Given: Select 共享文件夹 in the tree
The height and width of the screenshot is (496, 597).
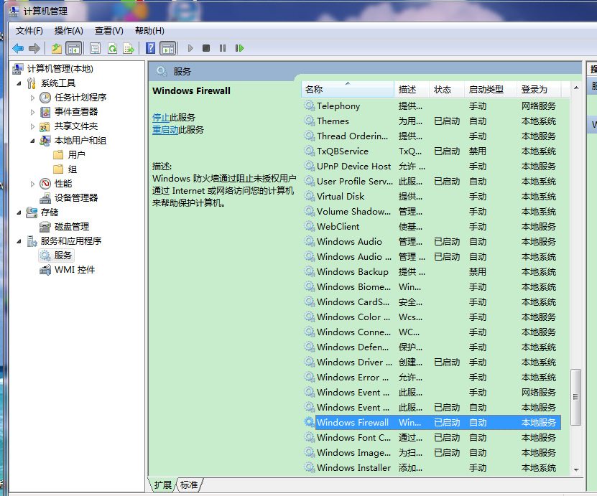Looking at the screenshot, I should coord(76,126).
